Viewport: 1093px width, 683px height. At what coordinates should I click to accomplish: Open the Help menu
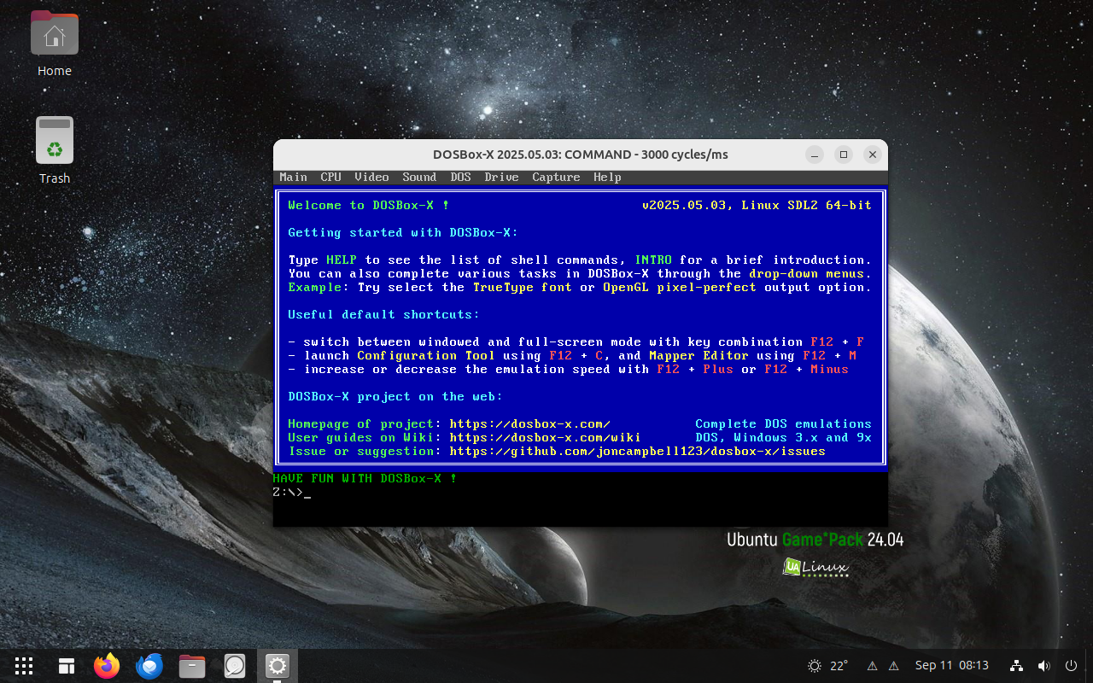(x=607, y=178)
